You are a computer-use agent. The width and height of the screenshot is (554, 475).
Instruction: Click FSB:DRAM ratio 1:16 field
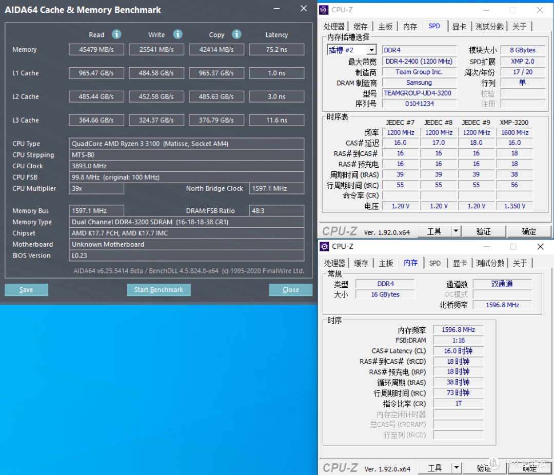[458, 340]
